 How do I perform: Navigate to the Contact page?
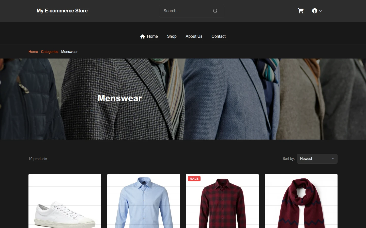point(219,36)
